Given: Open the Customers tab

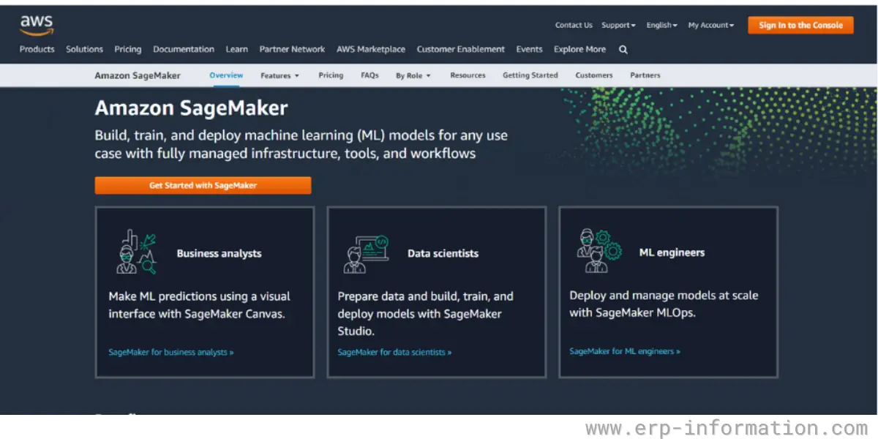Looking at the screenshot, I should click(594, 75).
